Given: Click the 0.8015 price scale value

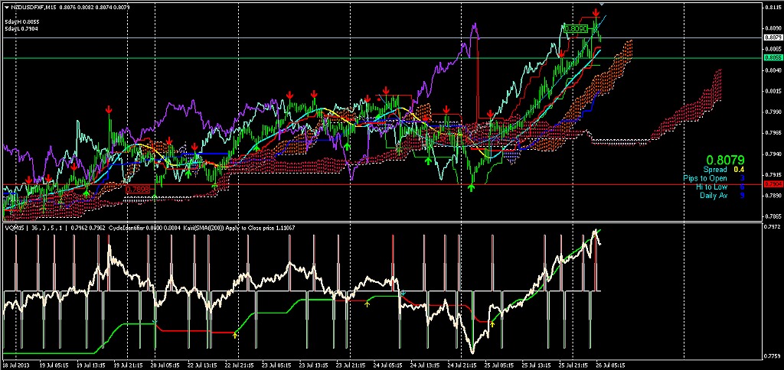Looking at the screenshot, I should tap(773, 91).
